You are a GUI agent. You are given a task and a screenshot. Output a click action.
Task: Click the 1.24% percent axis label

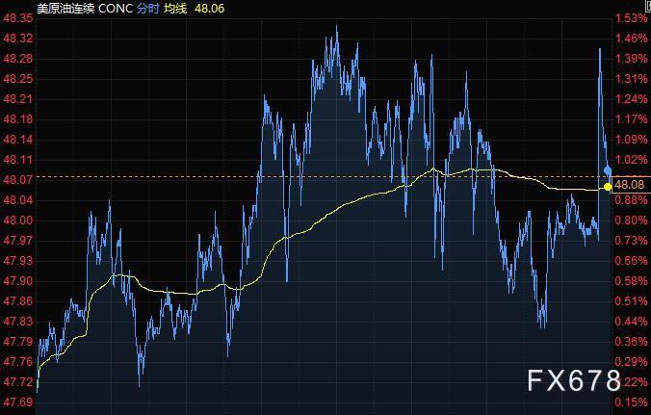click(631, 99)
